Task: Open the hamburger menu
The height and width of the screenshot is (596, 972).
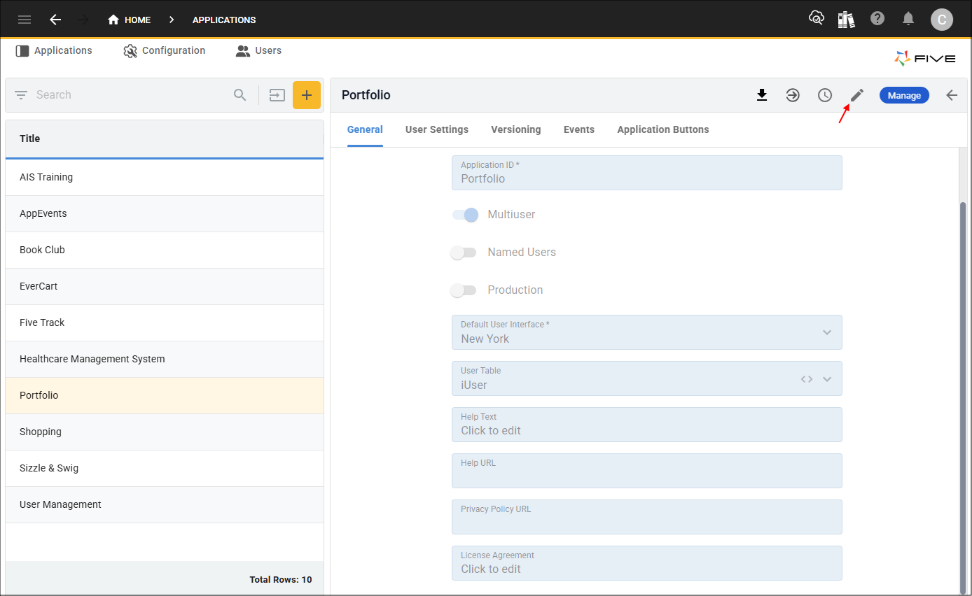Action: [25, 20]
